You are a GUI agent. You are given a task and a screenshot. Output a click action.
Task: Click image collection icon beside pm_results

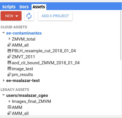(9, 75)
